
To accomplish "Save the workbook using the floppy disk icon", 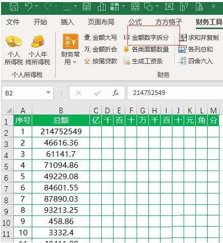I will (14, 7).
